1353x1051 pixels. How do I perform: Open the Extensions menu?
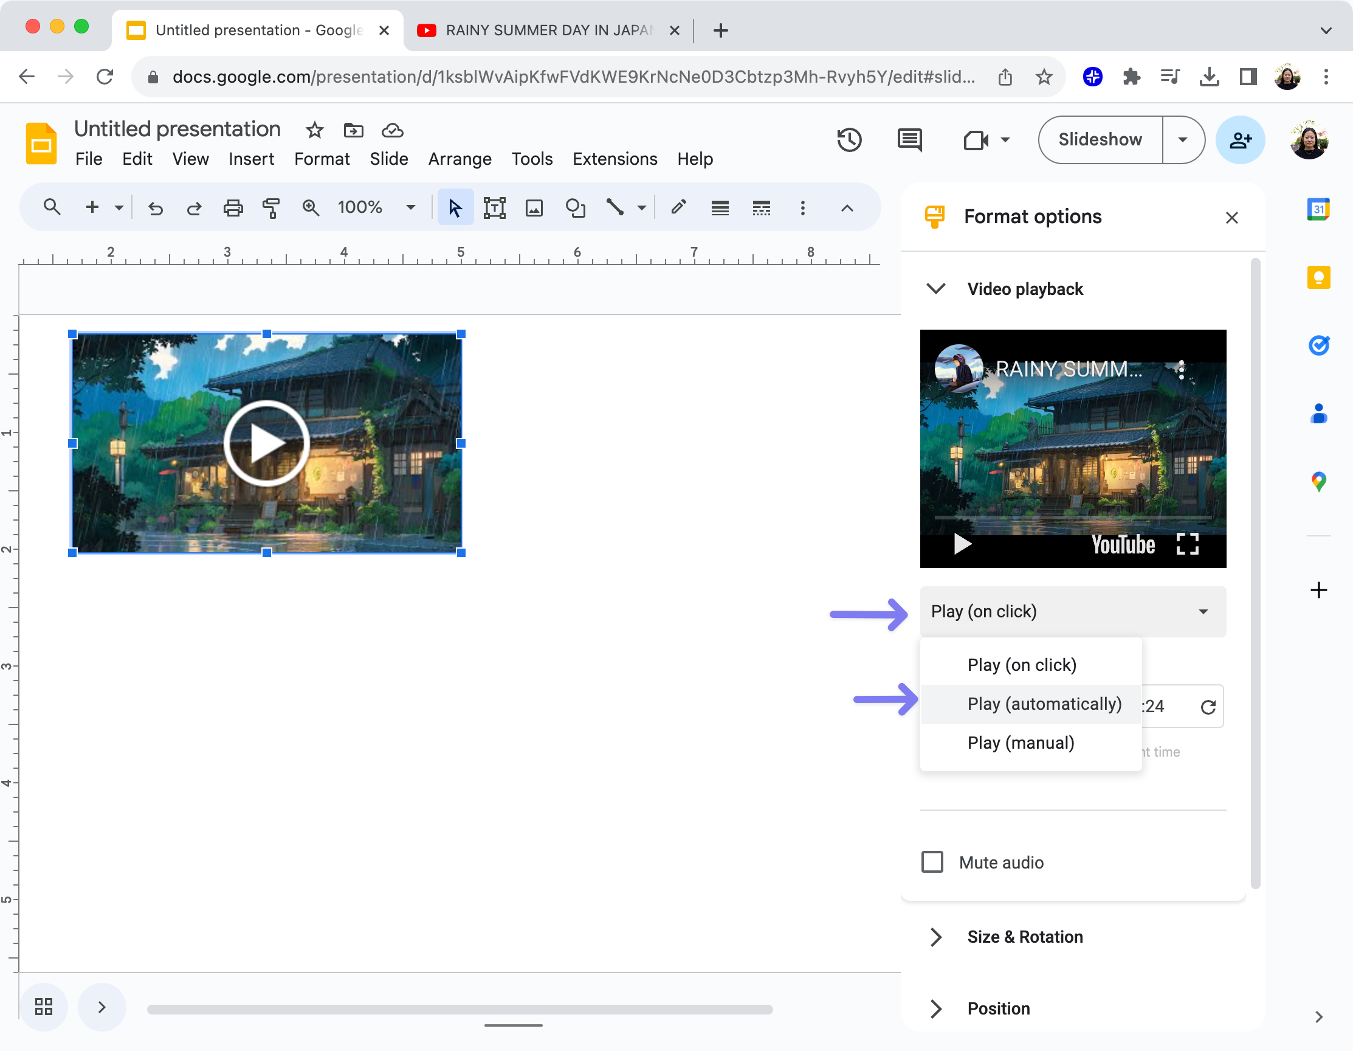coord(615,159)
